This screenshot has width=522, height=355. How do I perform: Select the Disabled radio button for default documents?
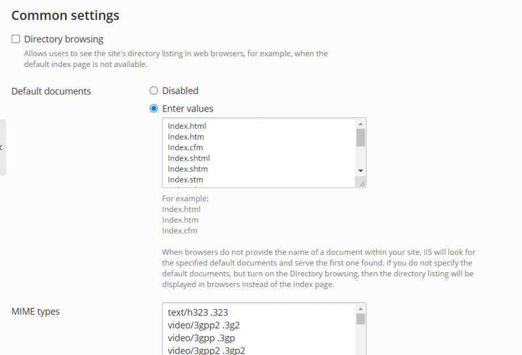pyautogui.click(x=153, y=90)
